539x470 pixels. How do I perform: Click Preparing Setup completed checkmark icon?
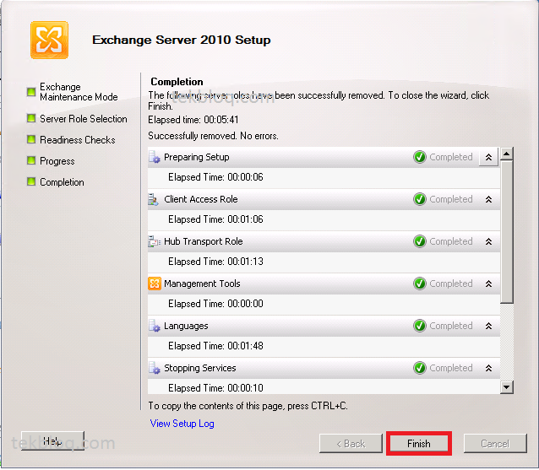[420, 157]
